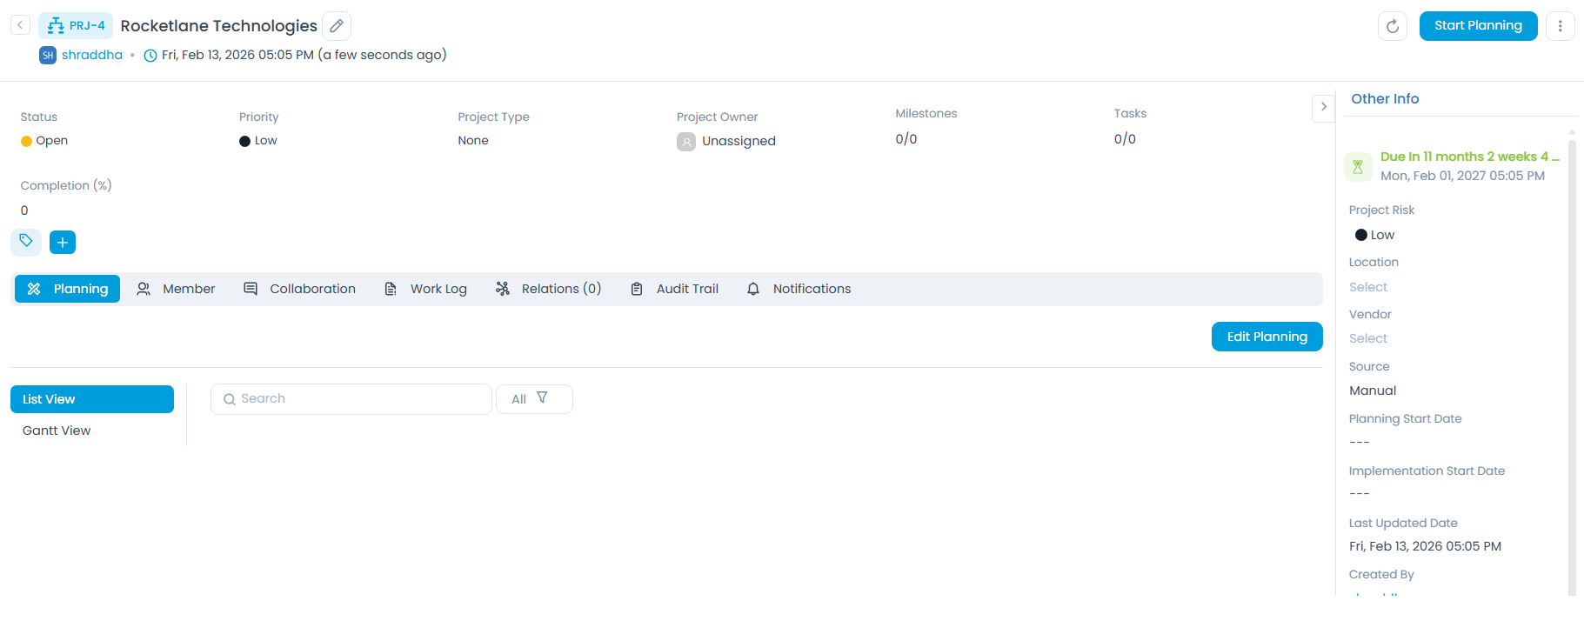The height and width of the screenshot is (621, 1584).
Task: Focus the Search input field
Action: pos(351,399)
